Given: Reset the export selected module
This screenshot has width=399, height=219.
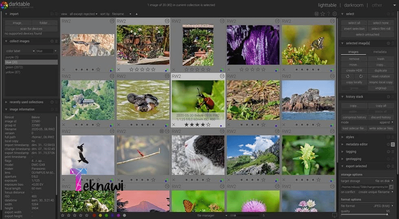Looking at the screenshot, I should pyautogui.click(x=388, y=166).
